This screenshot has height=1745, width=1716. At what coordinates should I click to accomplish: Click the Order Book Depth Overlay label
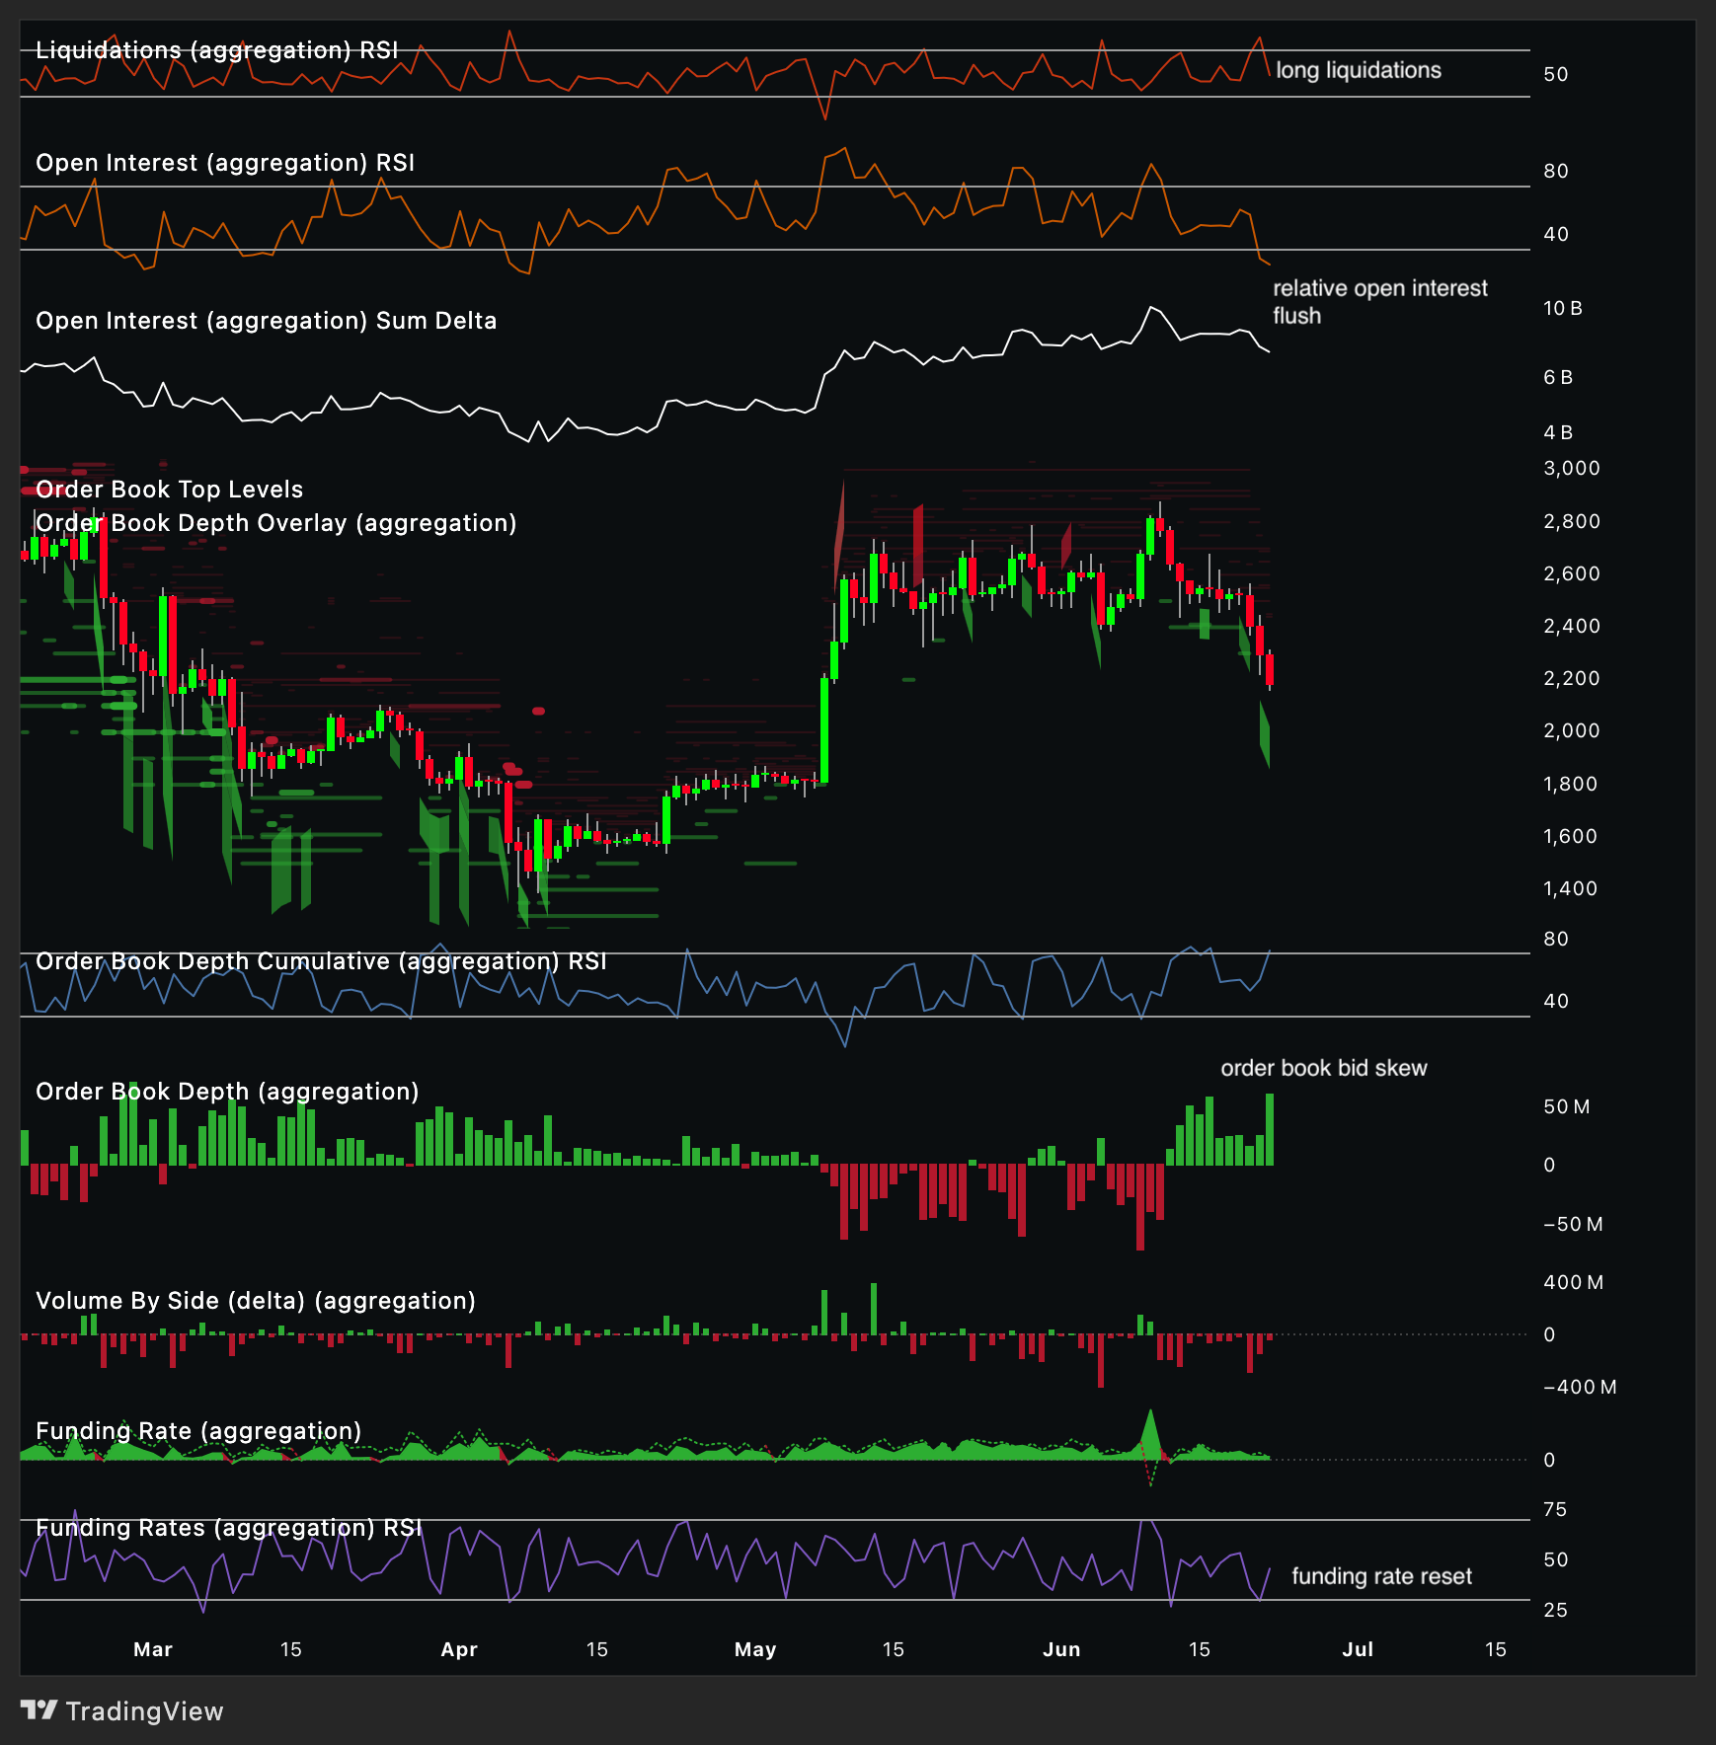coord(275,523)
